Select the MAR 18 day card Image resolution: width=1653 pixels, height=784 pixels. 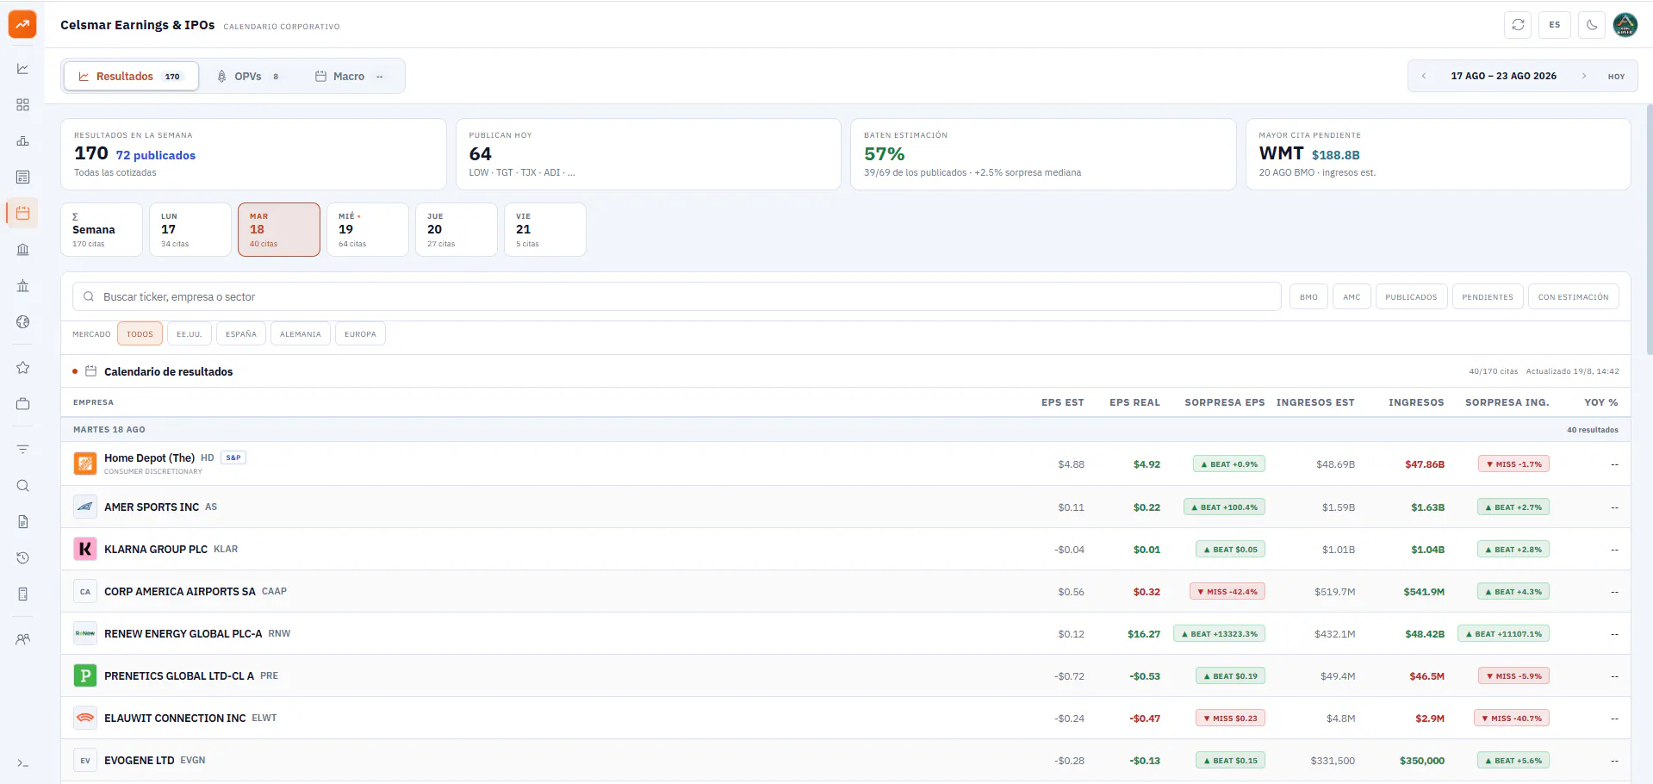point(279,229)
